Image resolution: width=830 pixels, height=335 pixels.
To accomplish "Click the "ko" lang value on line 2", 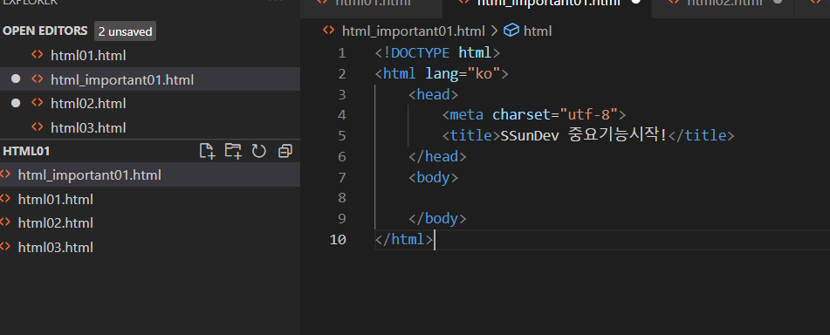I will point(484,73).
